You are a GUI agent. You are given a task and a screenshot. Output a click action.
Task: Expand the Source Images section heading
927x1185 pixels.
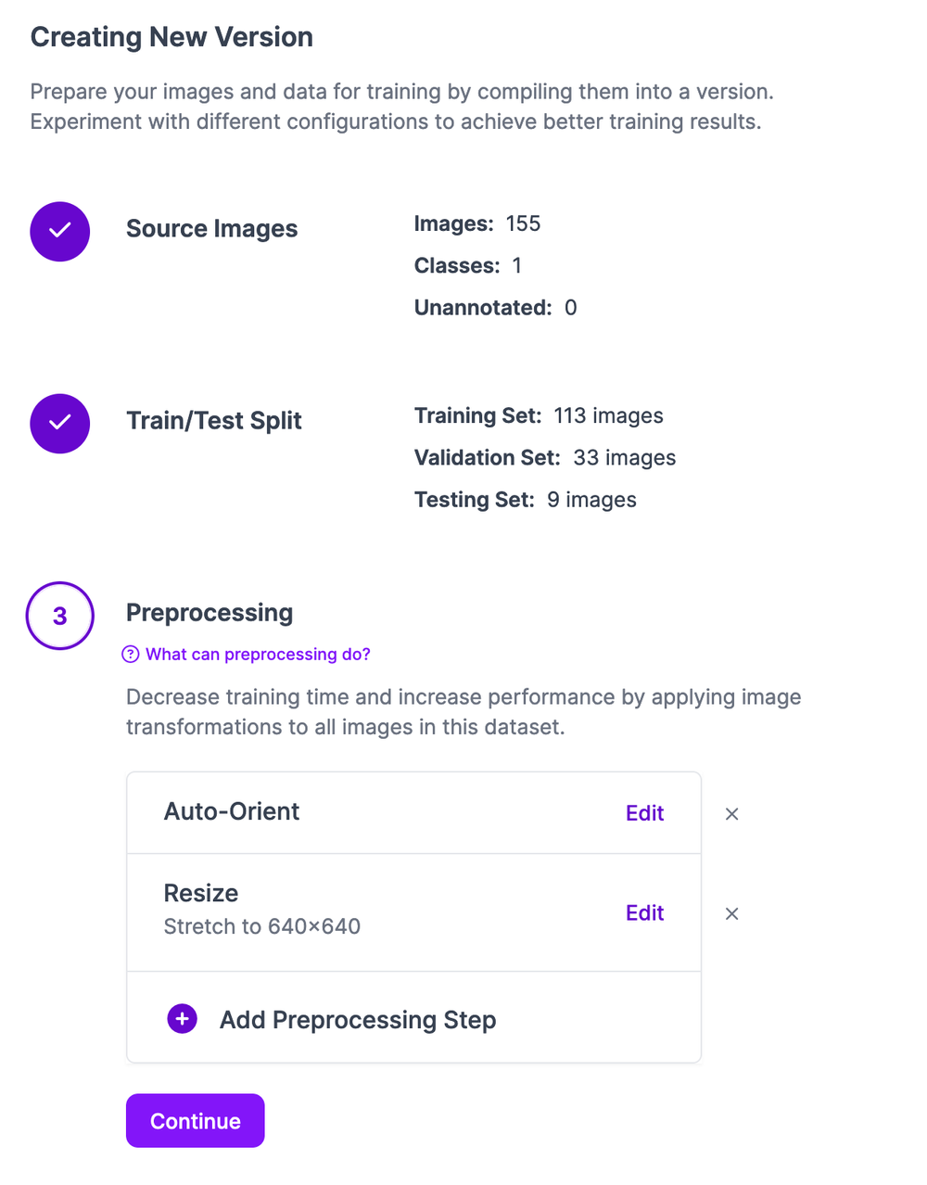coord(211,229)
